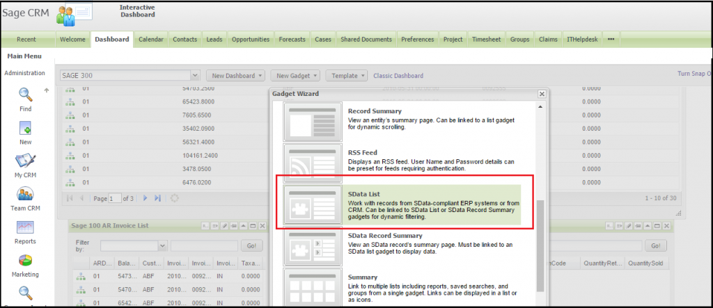Image resolution: width=713 pixels, height=308 pixels.
Task: Click Gadget Wizard scroll up arrow
Action: (540, 106)
